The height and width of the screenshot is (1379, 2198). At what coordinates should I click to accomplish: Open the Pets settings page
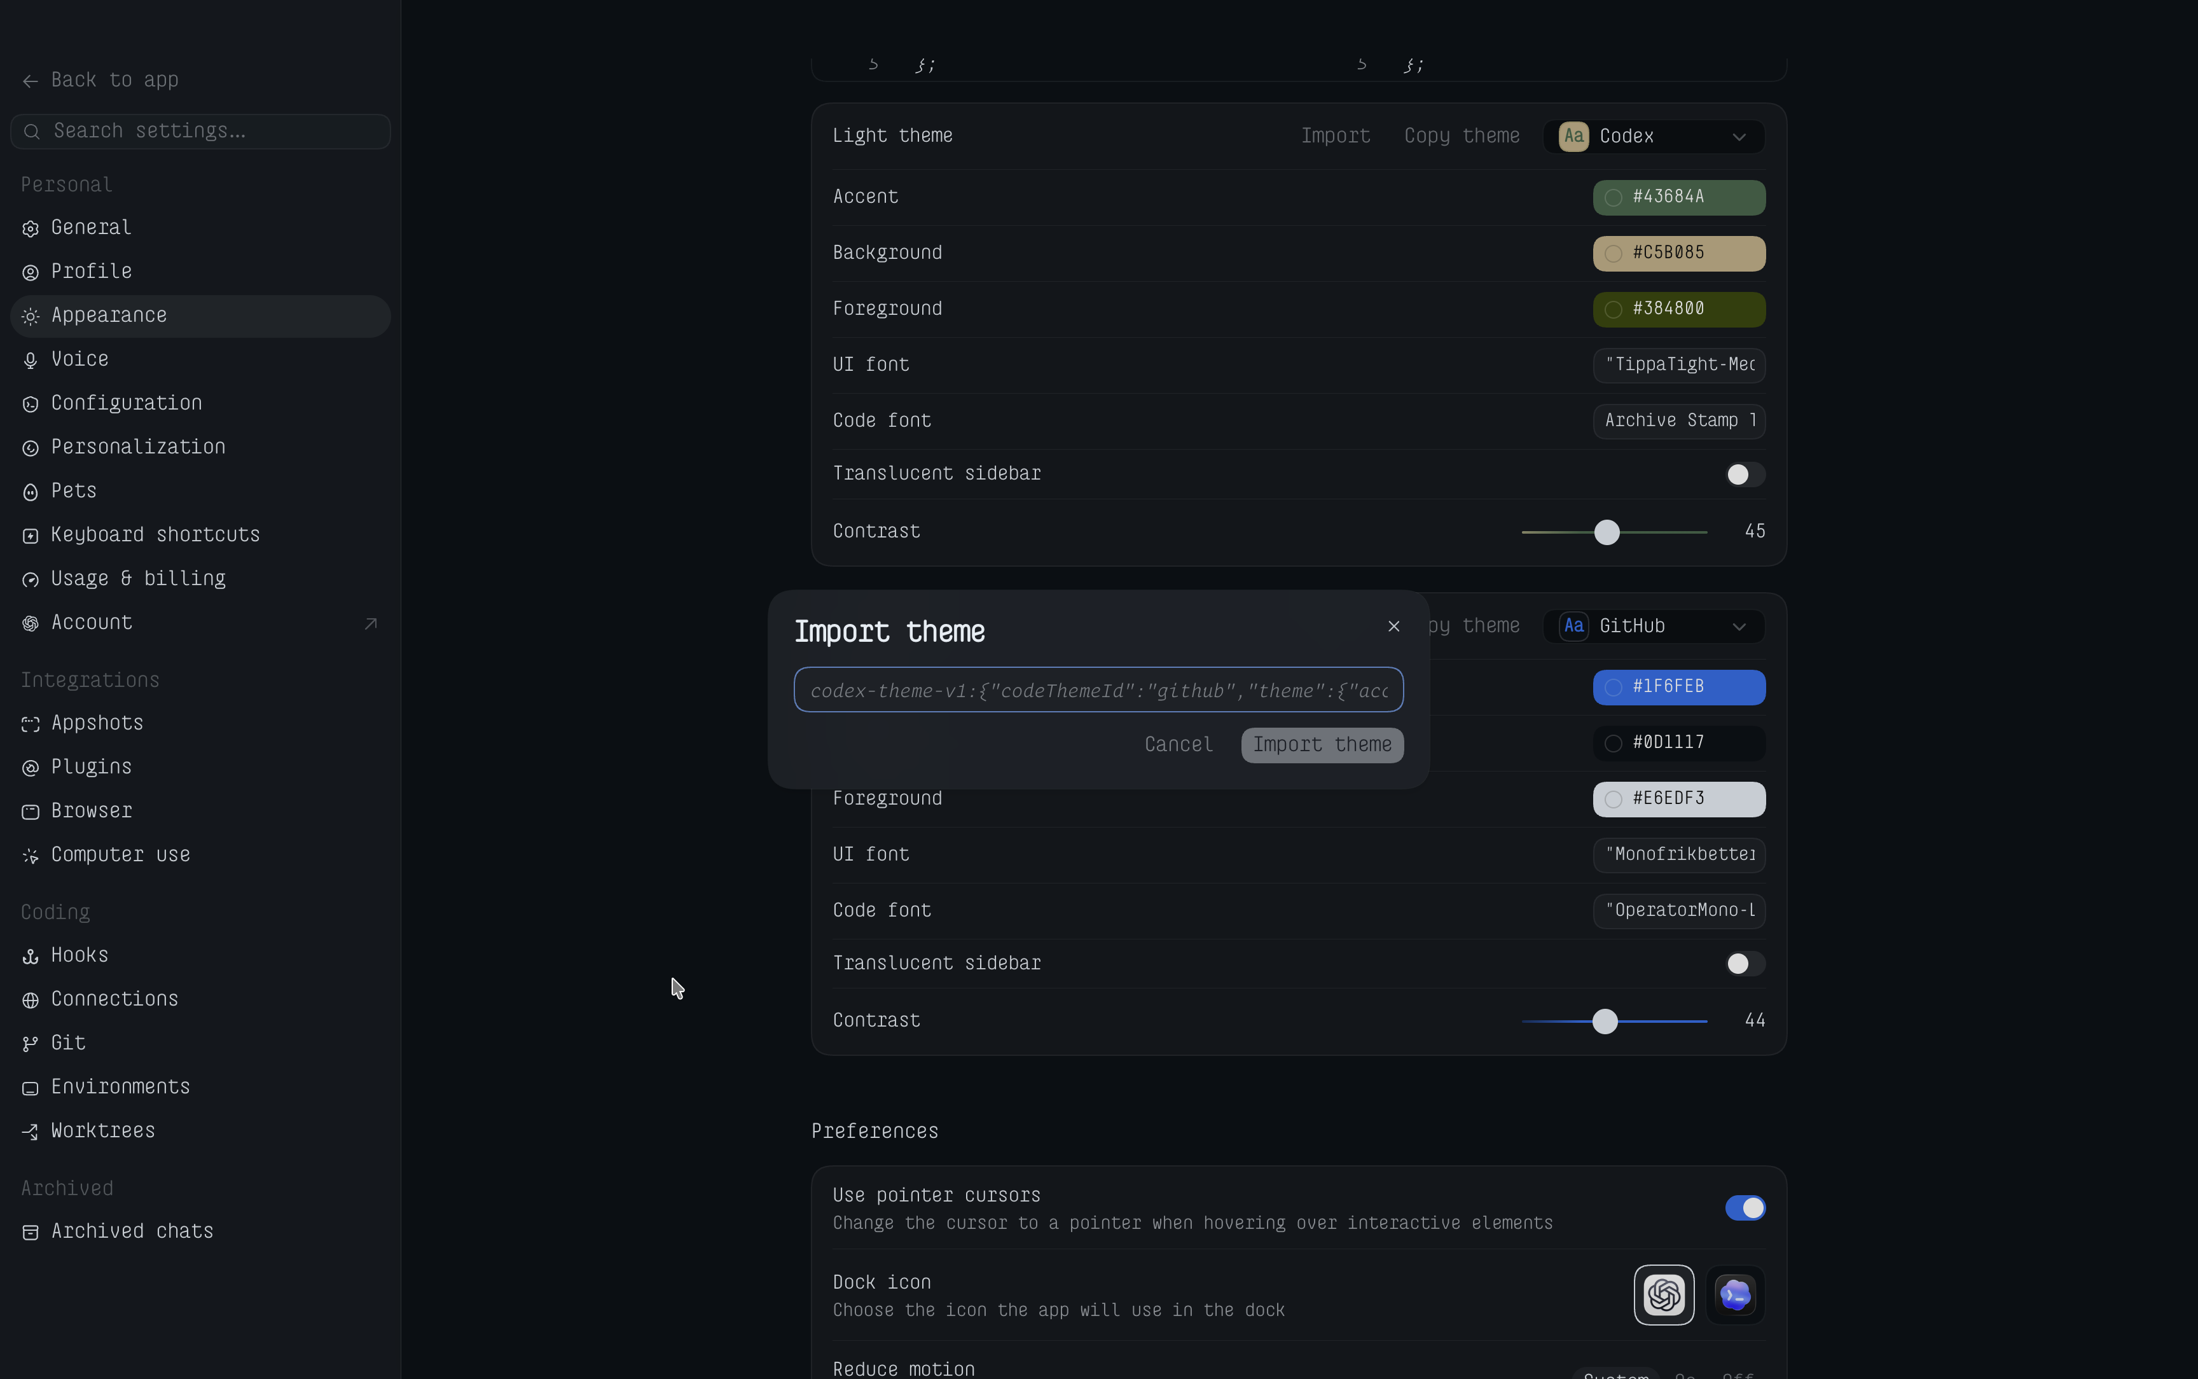[200, 490]
